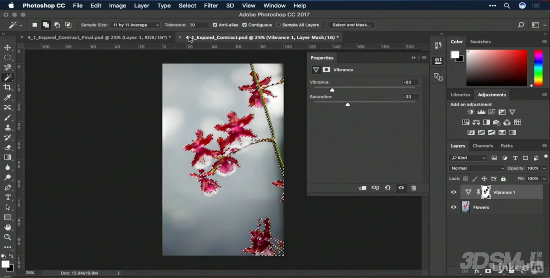Collapse Properties panel with double arrows
The width and height of the screenshot is (550, 278).
(413, 58)
